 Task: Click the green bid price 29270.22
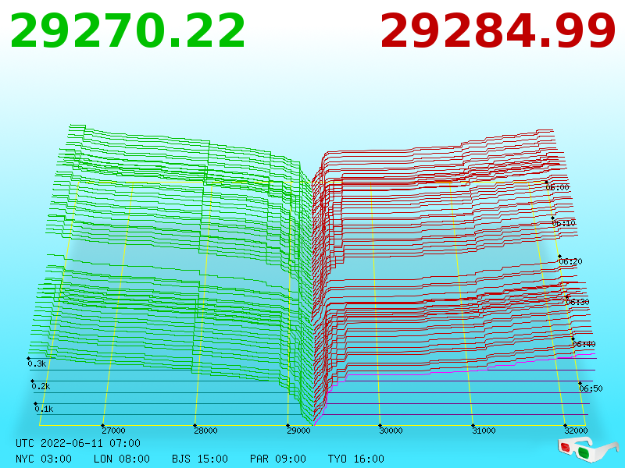(127, 30)
